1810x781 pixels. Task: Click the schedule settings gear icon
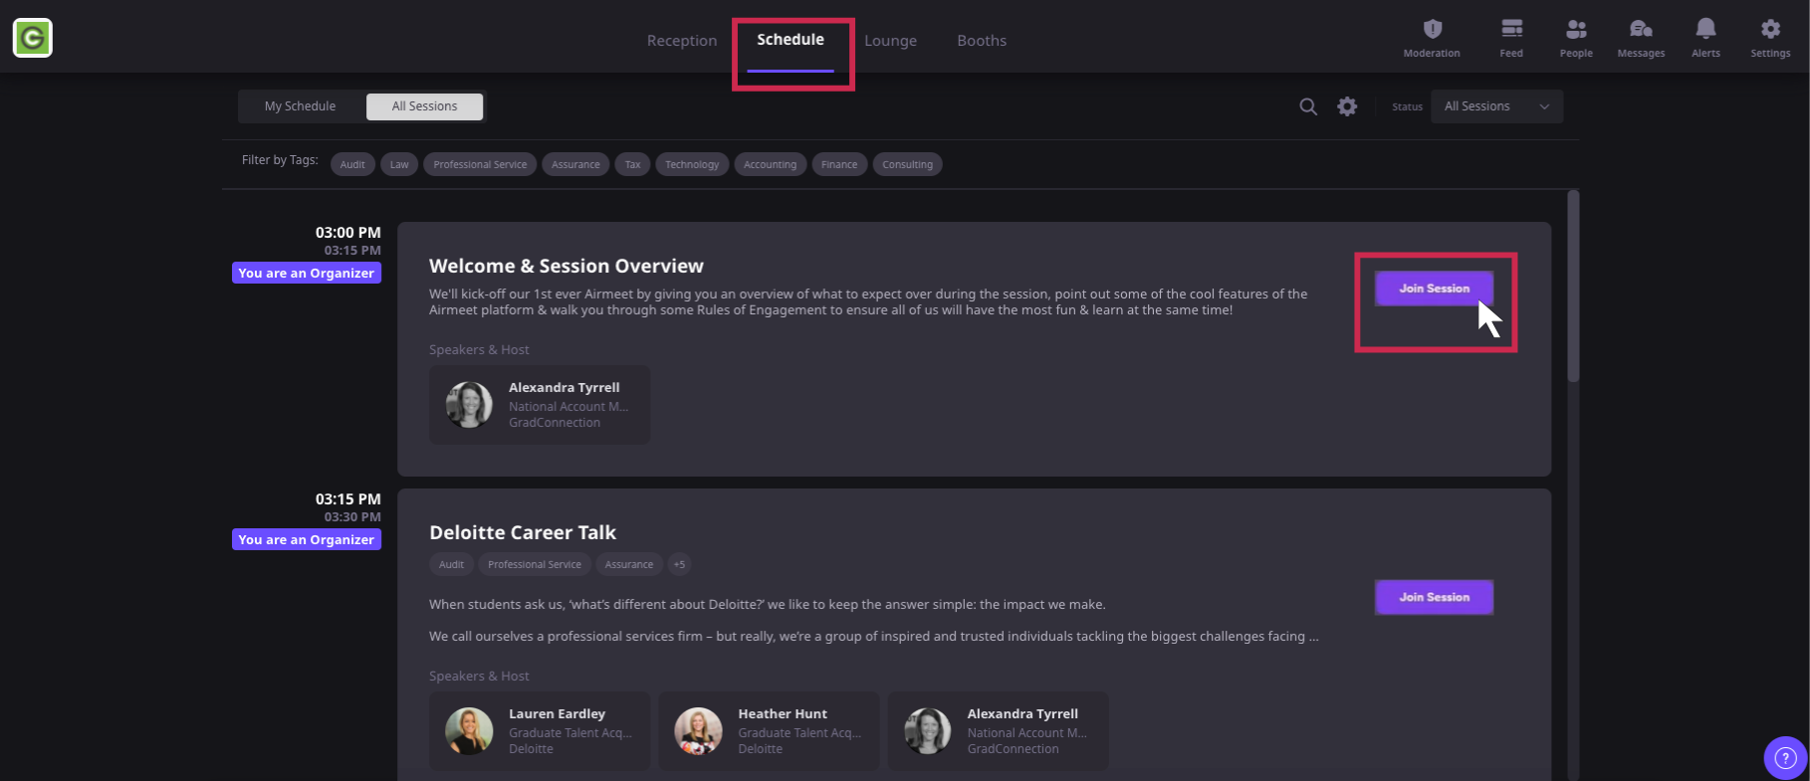tap(1347, 106)
